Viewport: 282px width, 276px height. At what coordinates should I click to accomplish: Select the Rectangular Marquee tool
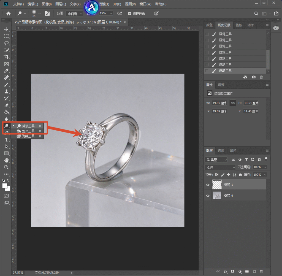point(6,36)
